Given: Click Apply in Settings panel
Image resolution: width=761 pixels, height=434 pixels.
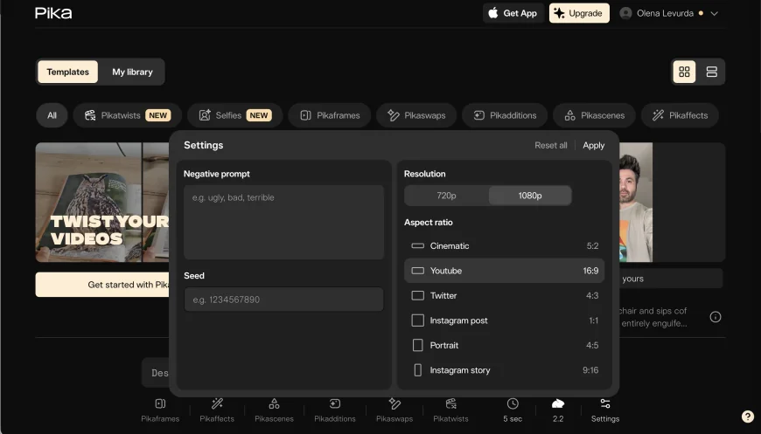Looking at the screenshot, I should pos(594,145).
